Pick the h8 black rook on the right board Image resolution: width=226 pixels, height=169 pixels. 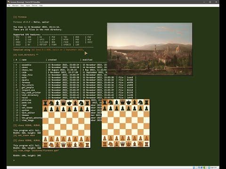tap(146, 102)
